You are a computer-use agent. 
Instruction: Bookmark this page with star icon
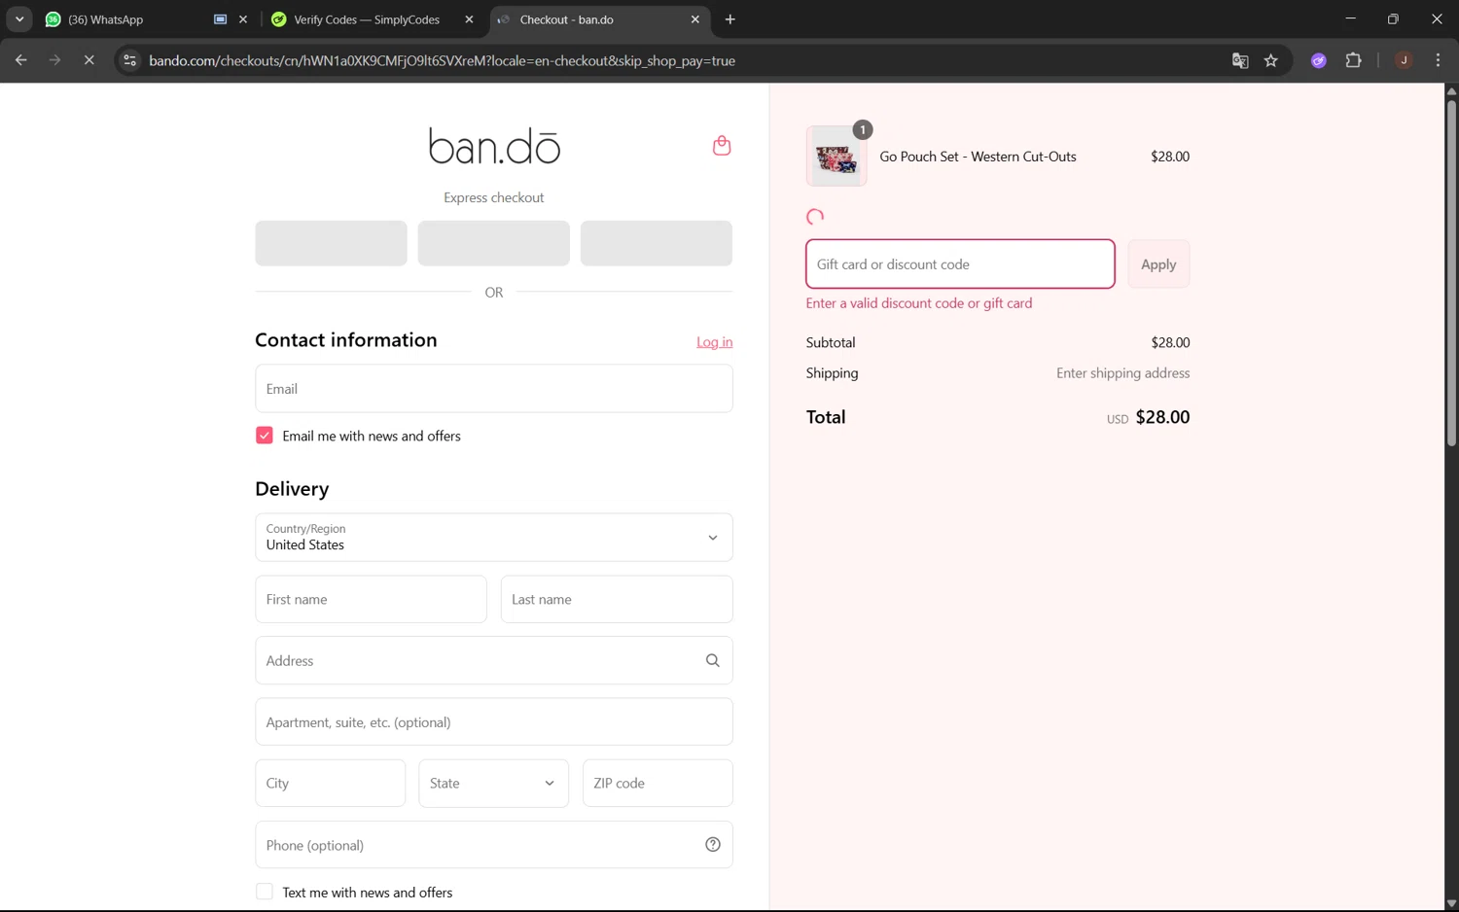[x=1271, y=60]
